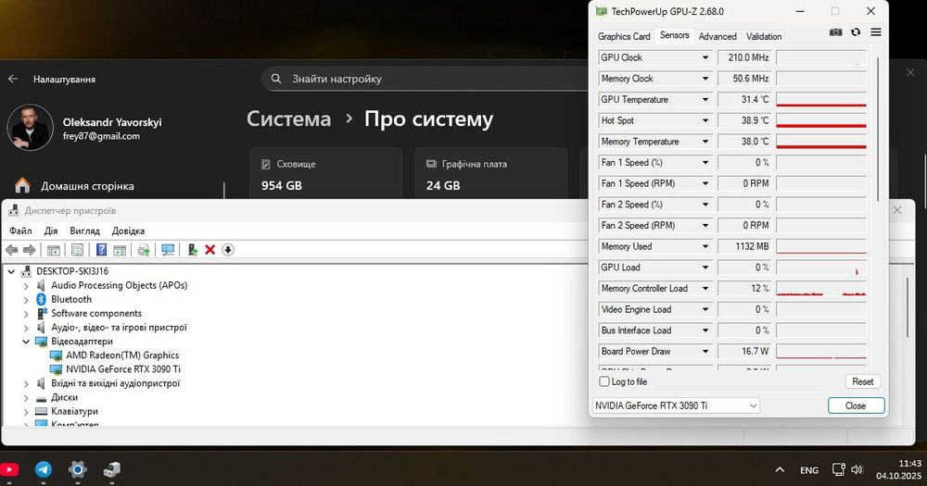Open the Дія menu
The height and width of the screenshot is (486, 927).
point(51,231)
